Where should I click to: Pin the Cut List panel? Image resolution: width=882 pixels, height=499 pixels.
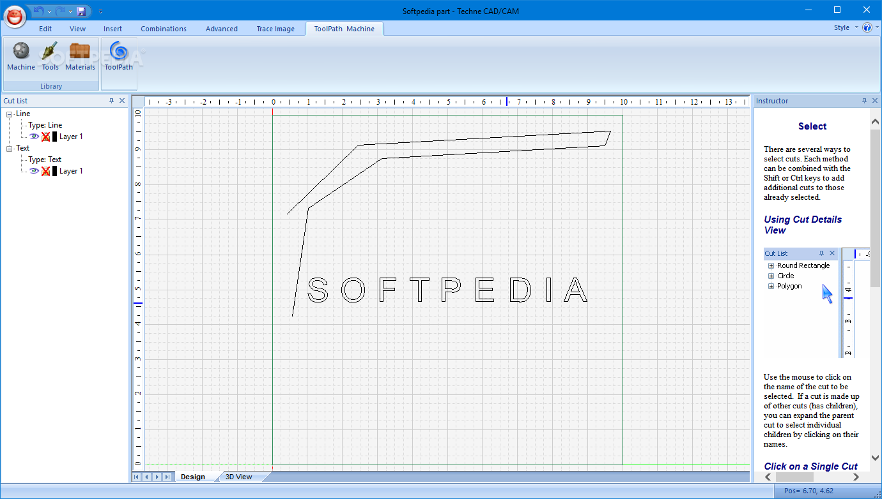111,101
